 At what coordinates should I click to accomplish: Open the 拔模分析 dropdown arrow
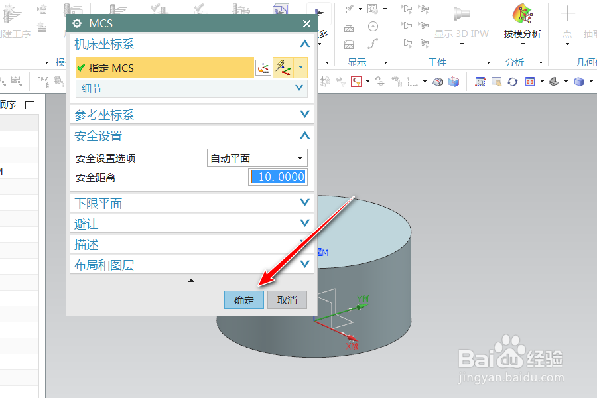click(523, 44)
